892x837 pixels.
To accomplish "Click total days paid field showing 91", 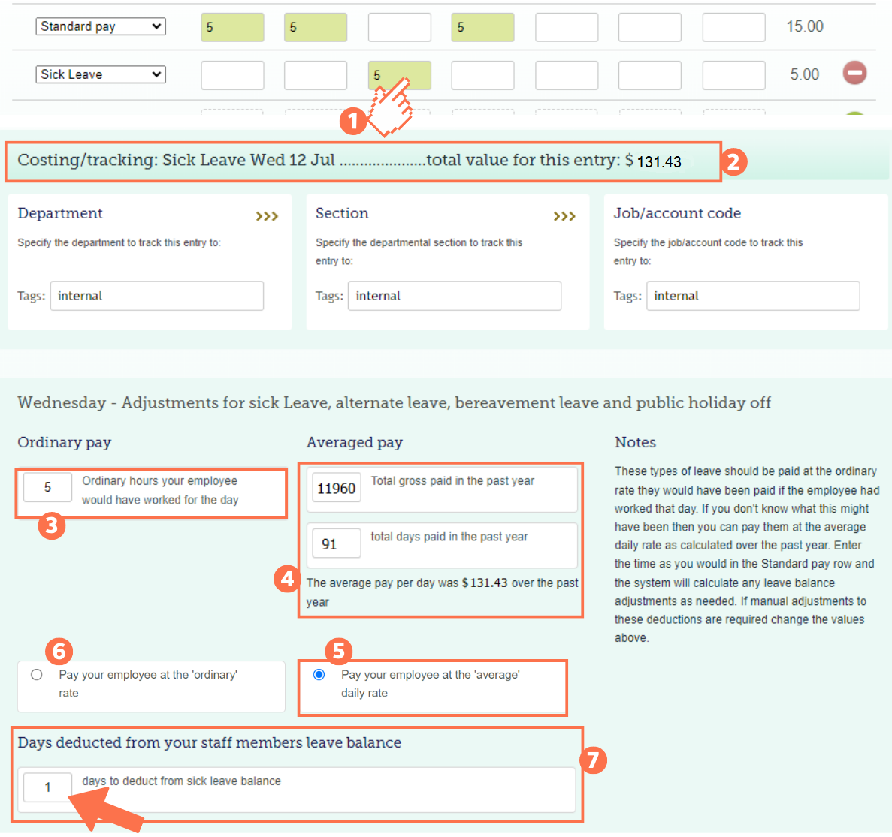I will 336,543.
